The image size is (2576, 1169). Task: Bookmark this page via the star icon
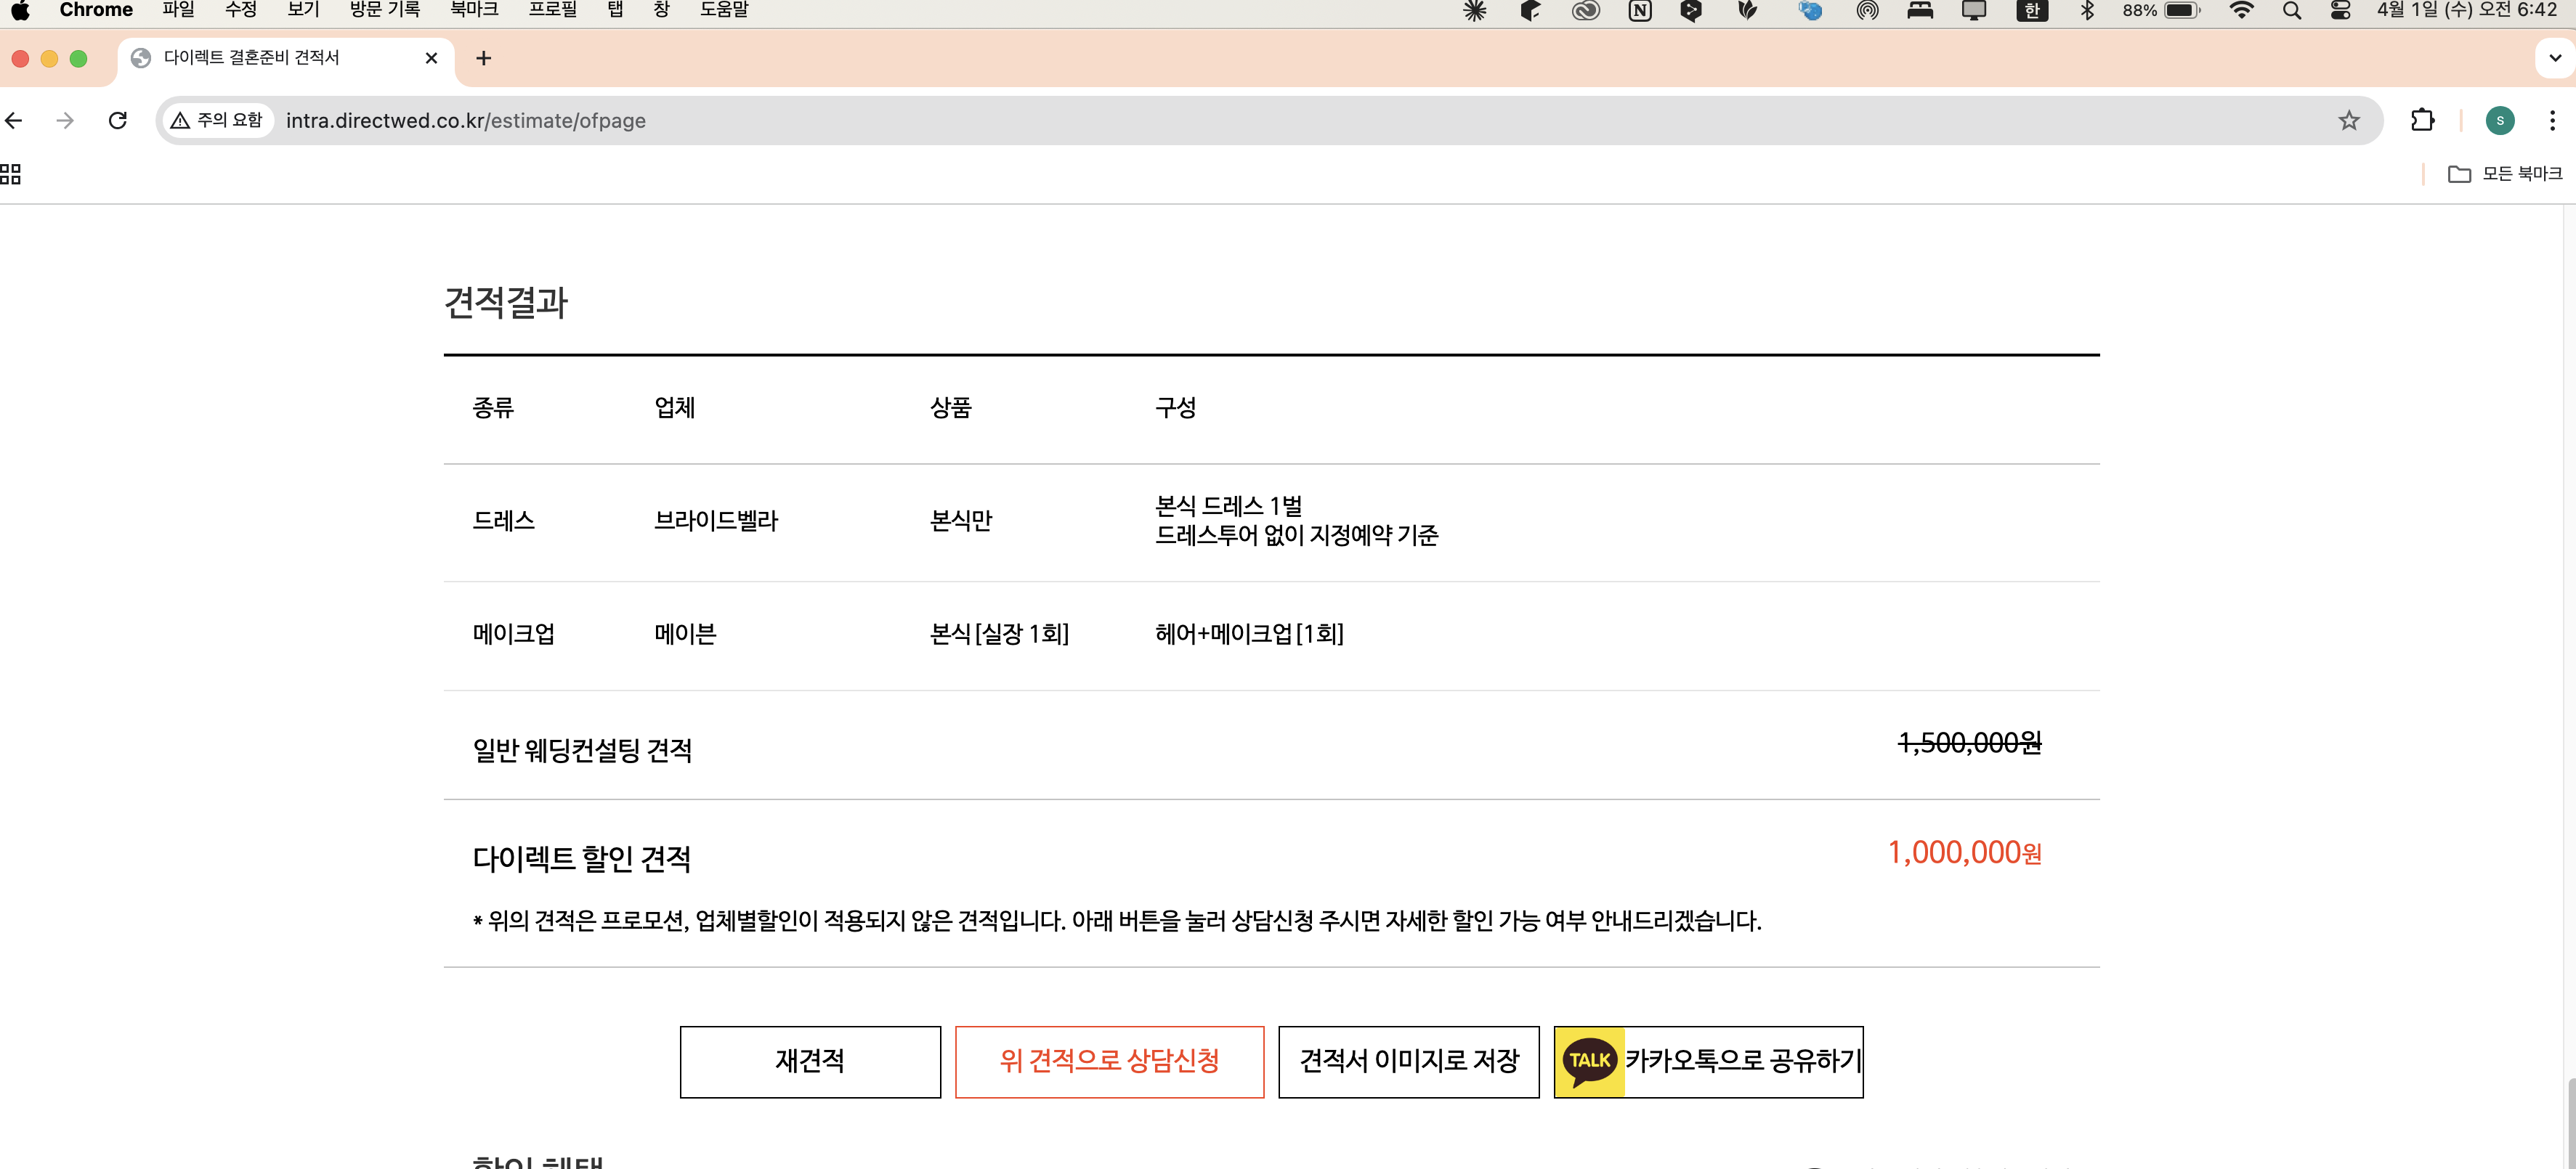(x=2347, y=120)
